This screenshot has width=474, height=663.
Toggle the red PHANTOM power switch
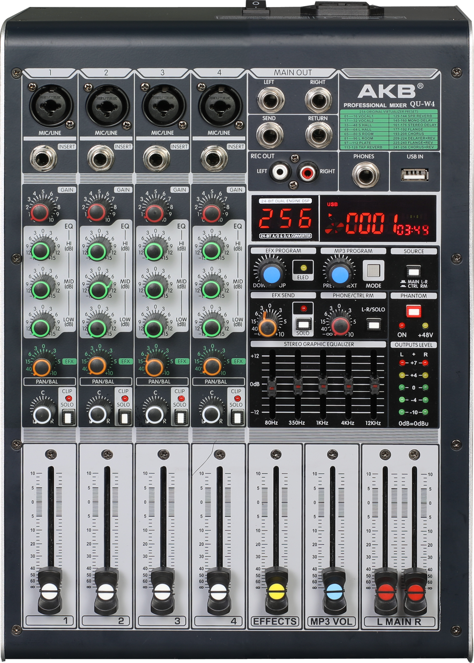414,311
